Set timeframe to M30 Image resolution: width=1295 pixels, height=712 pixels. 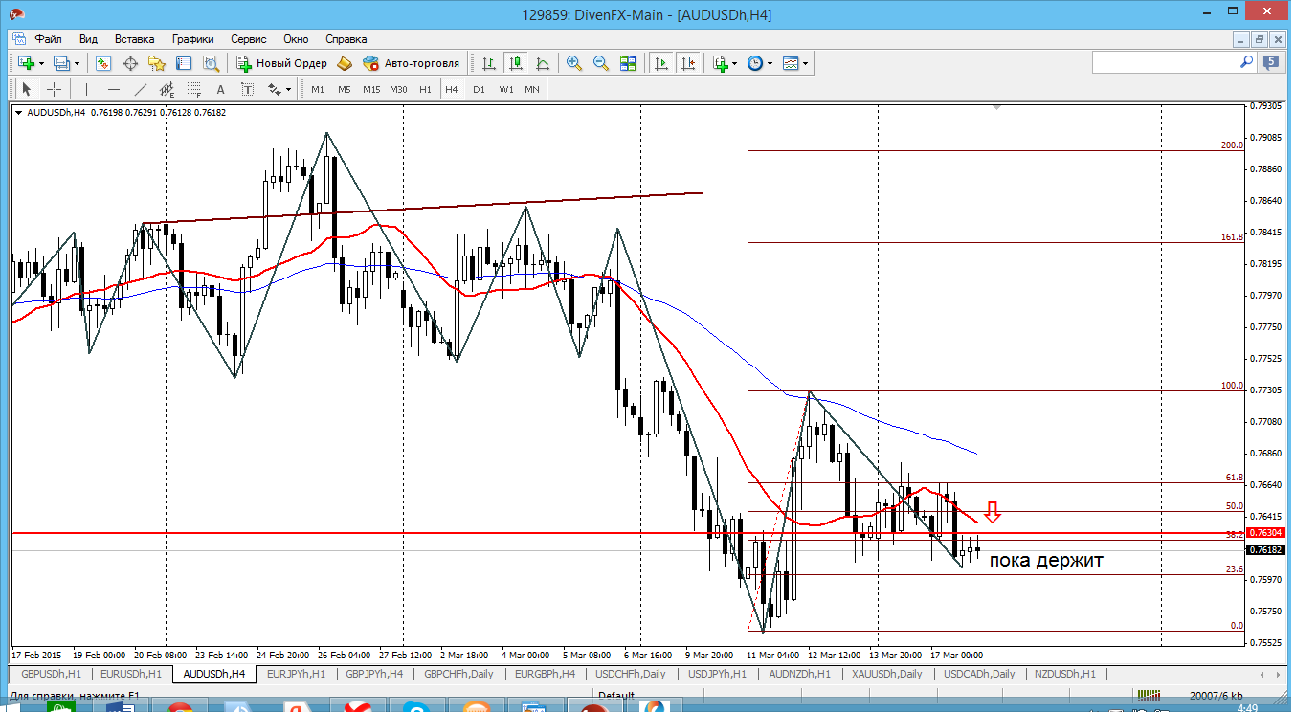click(x=398, y=89)
